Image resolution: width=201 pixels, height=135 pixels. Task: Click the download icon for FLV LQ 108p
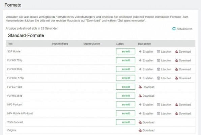(x=140, y=87)
